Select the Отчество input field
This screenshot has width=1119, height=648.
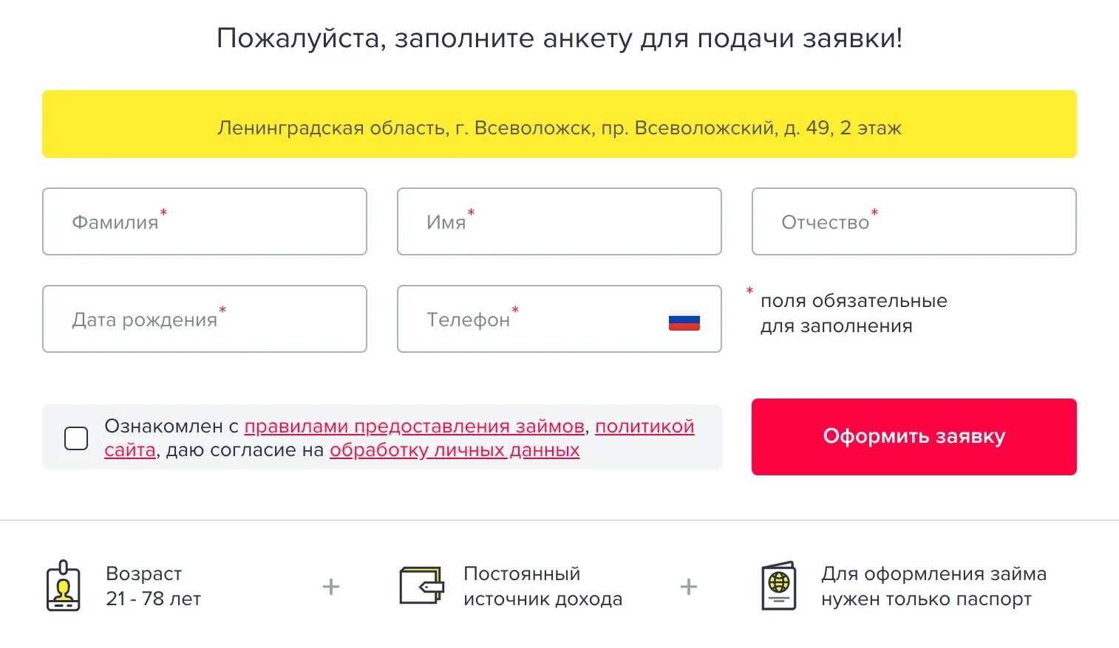pyautogui.click(x=914, y=221)
